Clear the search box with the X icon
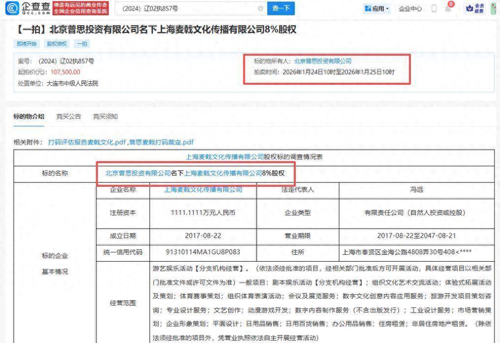Screen dimensions: 500x343 click(x=260, y=8)
